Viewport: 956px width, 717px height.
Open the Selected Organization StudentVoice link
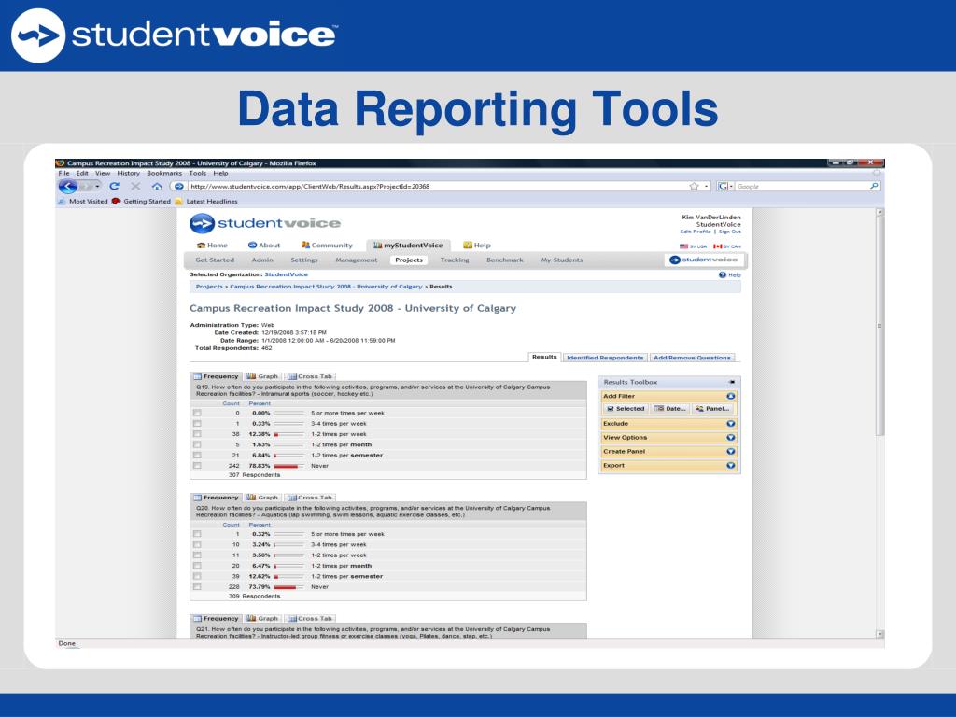click(x=286, y=274)
